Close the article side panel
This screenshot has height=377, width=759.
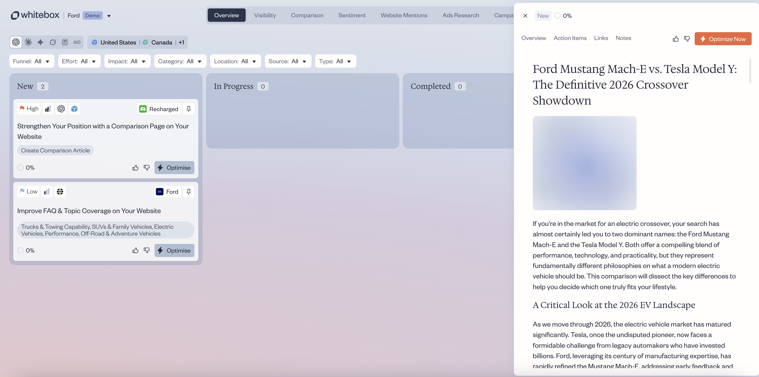[525, 16]
